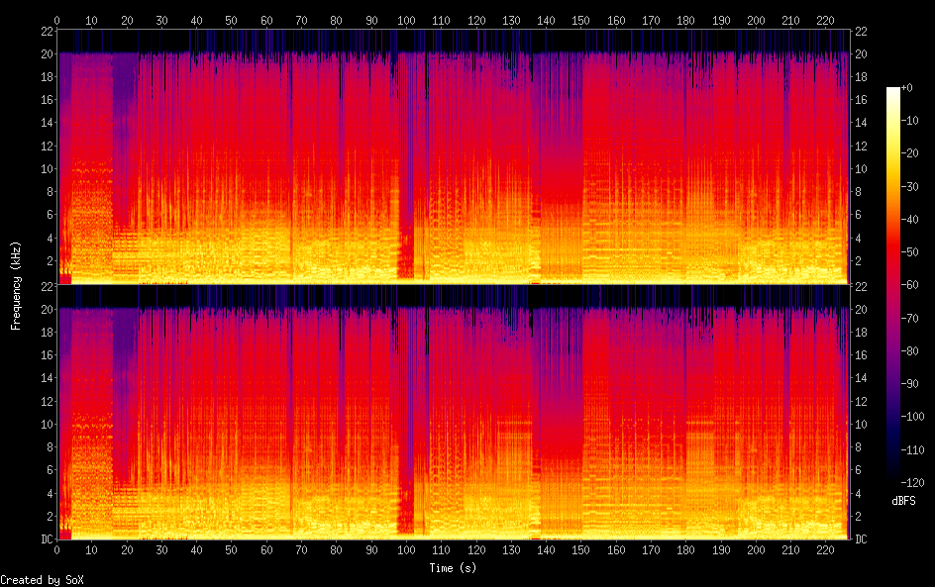Image resolution: width=935 pixels, height=587 pixels.
Task: Select the "-90" value on color scale
Action: pos(909,384)
